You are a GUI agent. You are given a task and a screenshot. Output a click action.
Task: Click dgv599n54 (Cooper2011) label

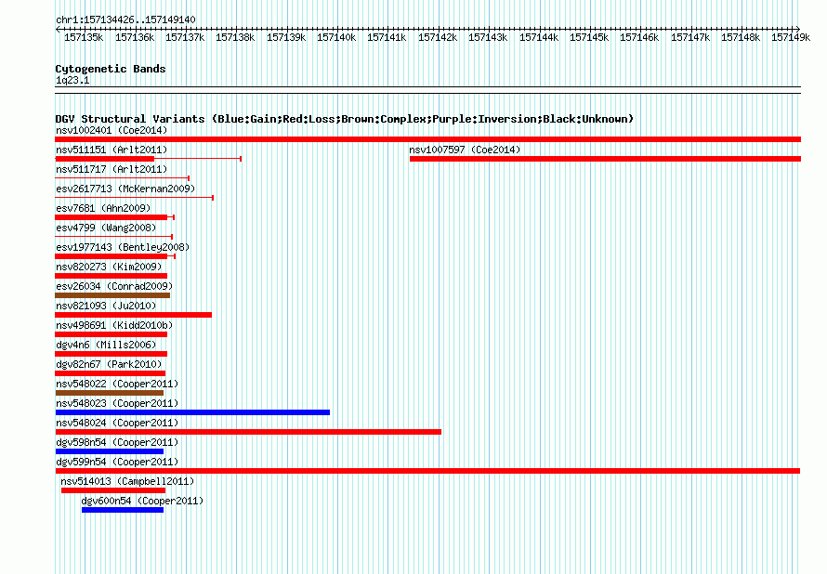pyautogui.click(x=117, y=462)
